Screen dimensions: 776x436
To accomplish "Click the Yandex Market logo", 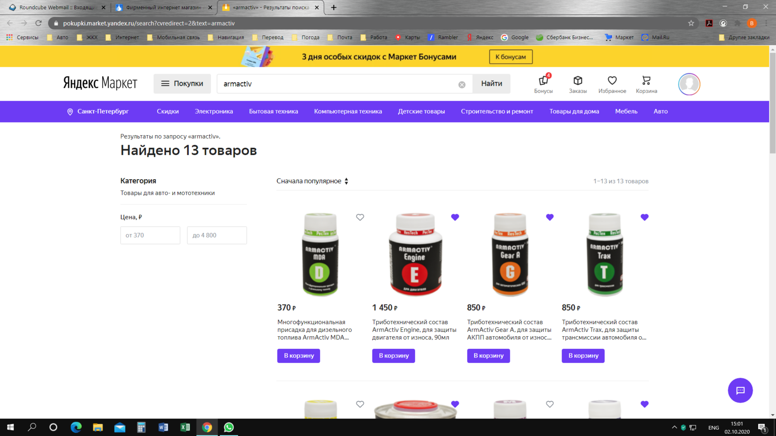I will point(100,83).
